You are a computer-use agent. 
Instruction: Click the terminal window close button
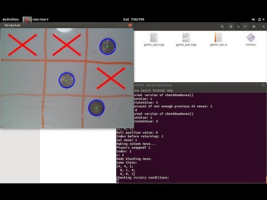click(x=263, y=85)
